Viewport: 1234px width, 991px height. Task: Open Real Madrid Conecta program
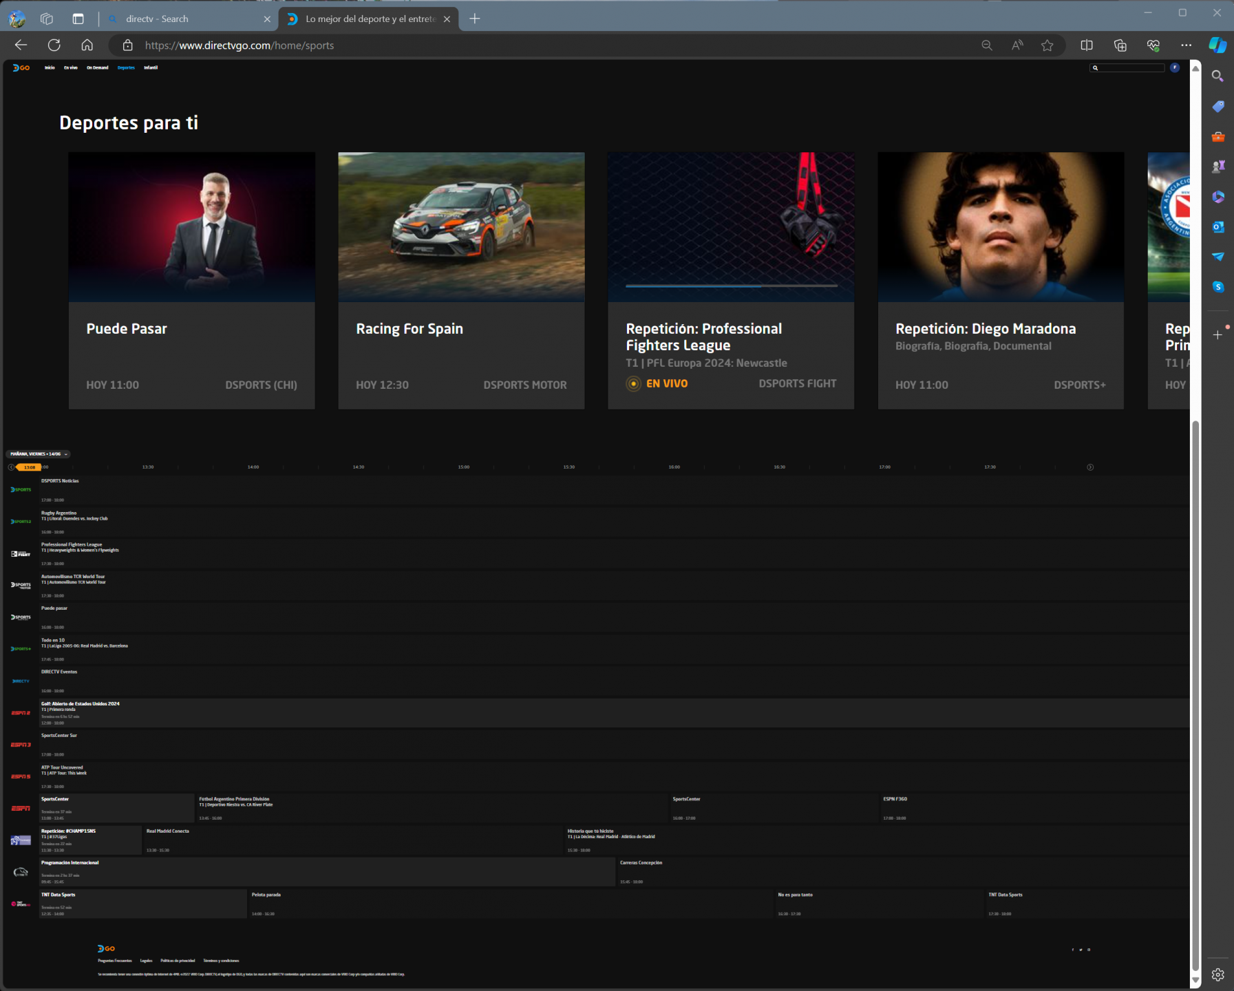point(353,840)
